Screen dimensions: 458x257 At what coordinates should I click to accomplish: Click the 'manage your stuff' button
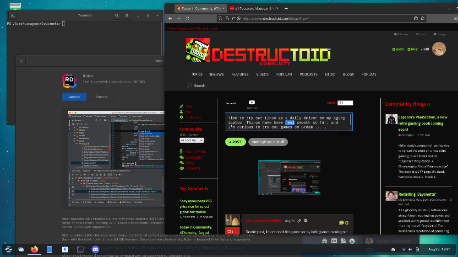click(x=268, y=142)
